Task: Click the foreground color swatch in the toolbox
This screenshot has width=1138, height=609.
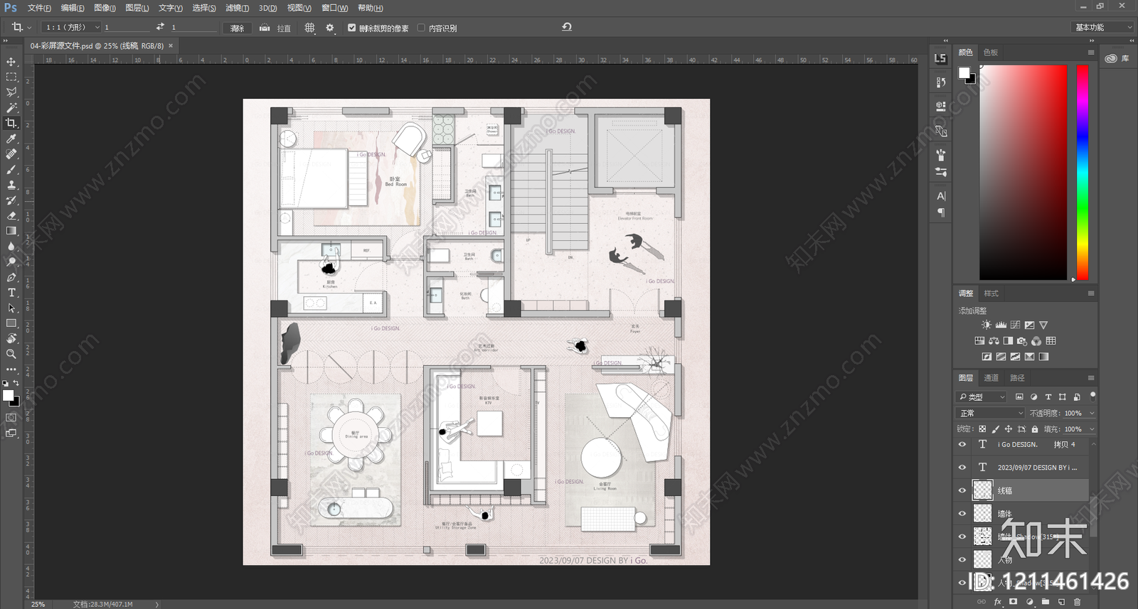Action: click(x=8, y=396)
